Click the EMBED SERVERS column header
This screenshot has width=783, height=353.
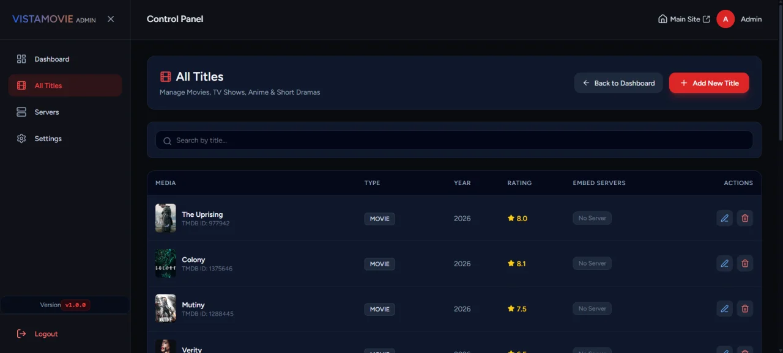pyautogui.click(x=599, y=183)
